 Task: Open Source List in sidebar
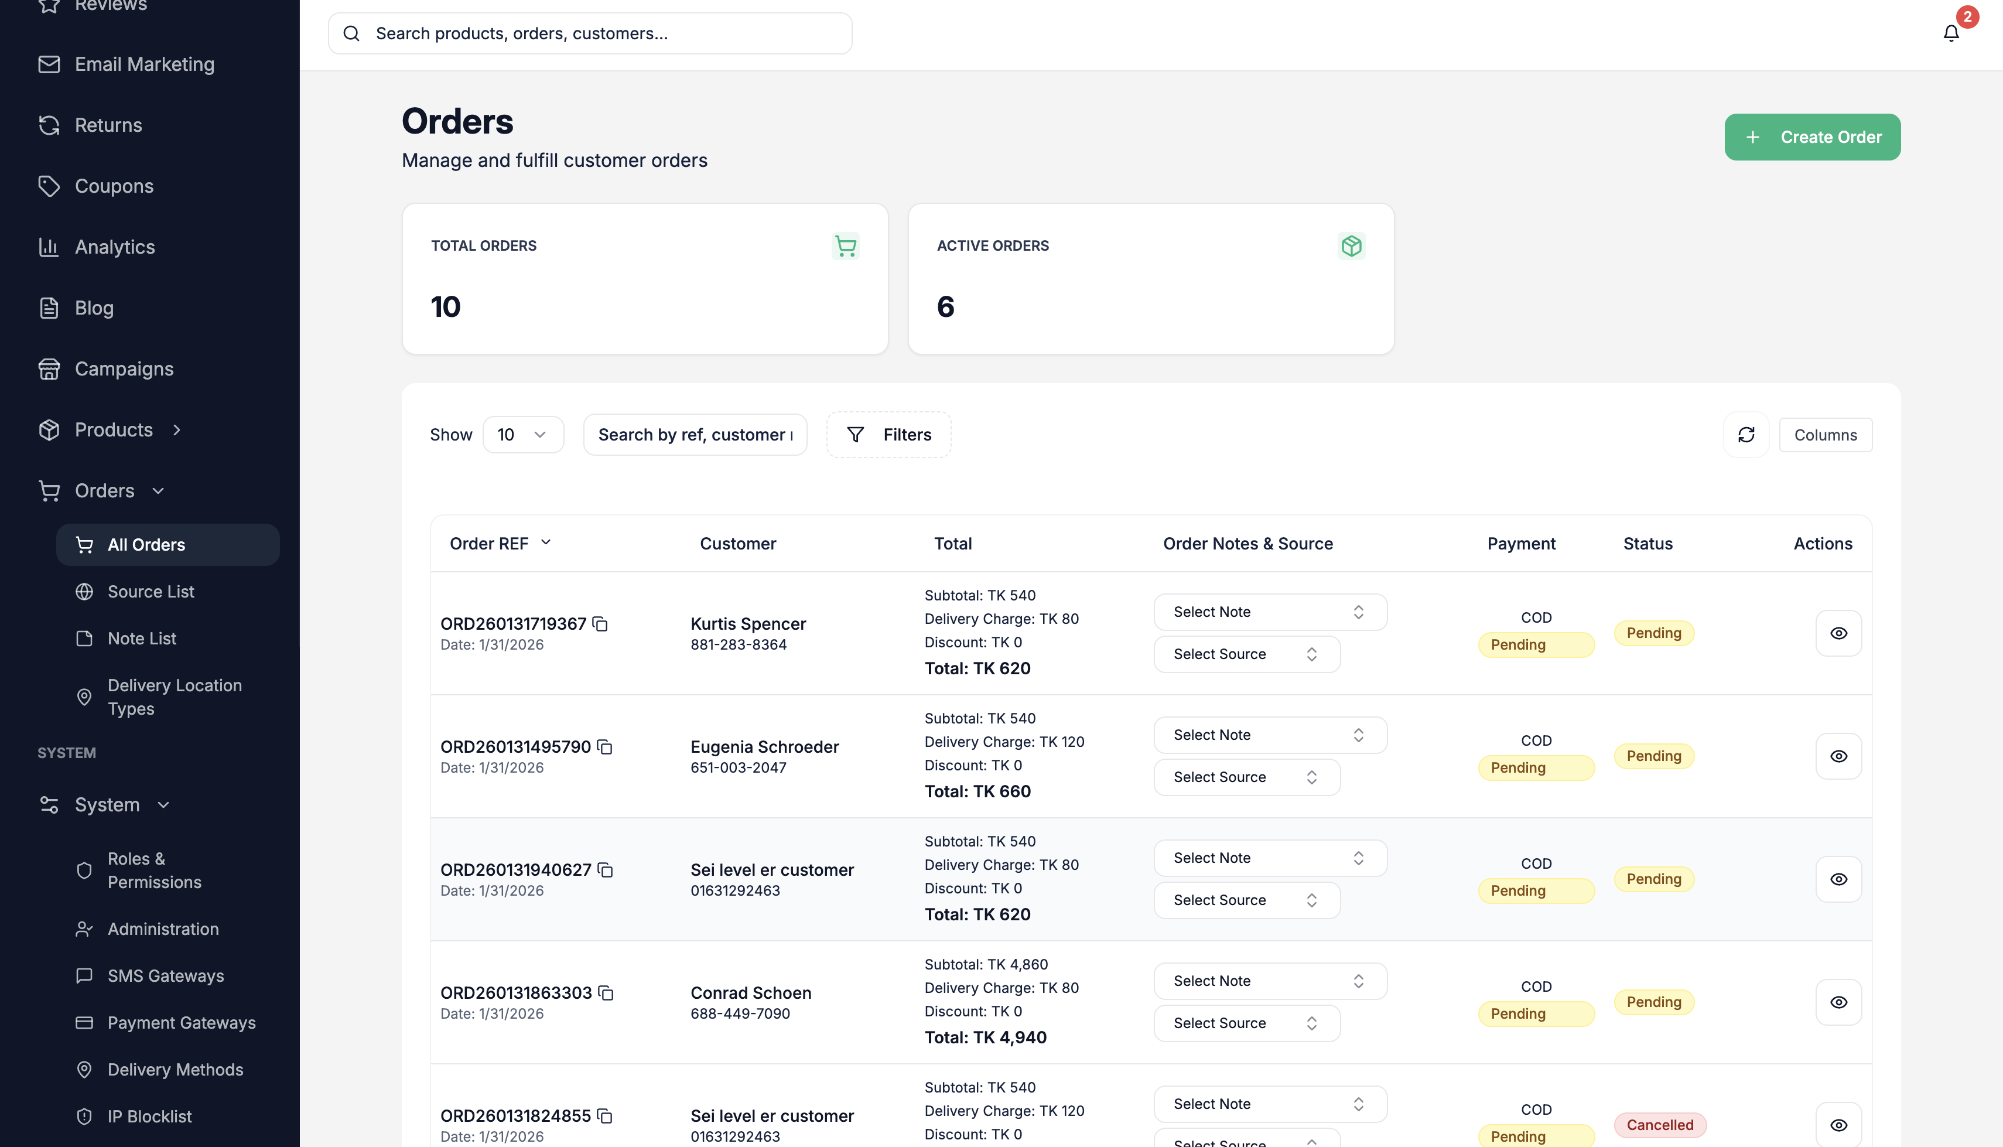151,592
